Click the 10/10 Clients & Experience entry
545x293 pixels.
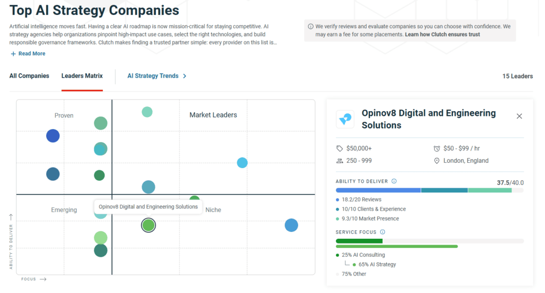point(374,209)
